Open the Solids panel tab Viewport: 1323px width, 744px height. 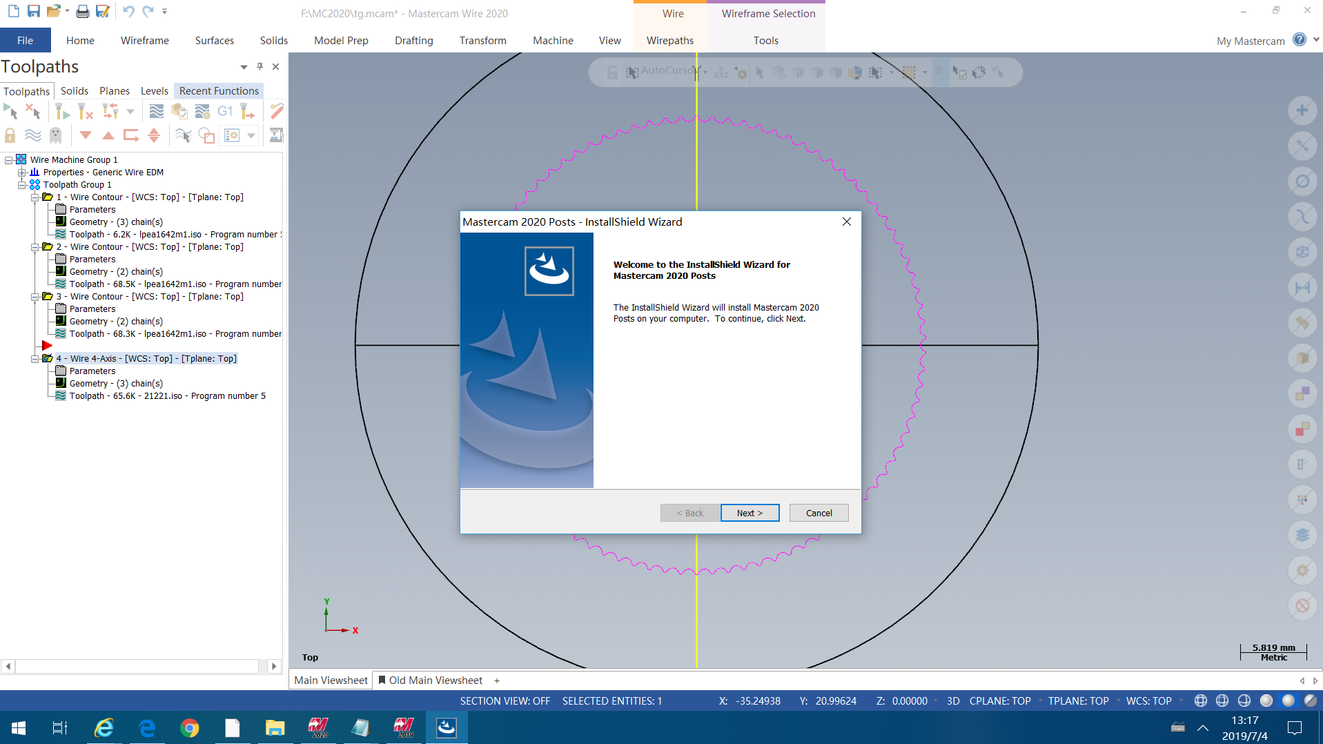tap(75, 91)
